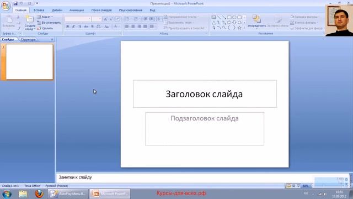Open Align text (Выровнять текст) dropdown
The width and height of the screenshot is (353, 199).
(x=179, y=23)
